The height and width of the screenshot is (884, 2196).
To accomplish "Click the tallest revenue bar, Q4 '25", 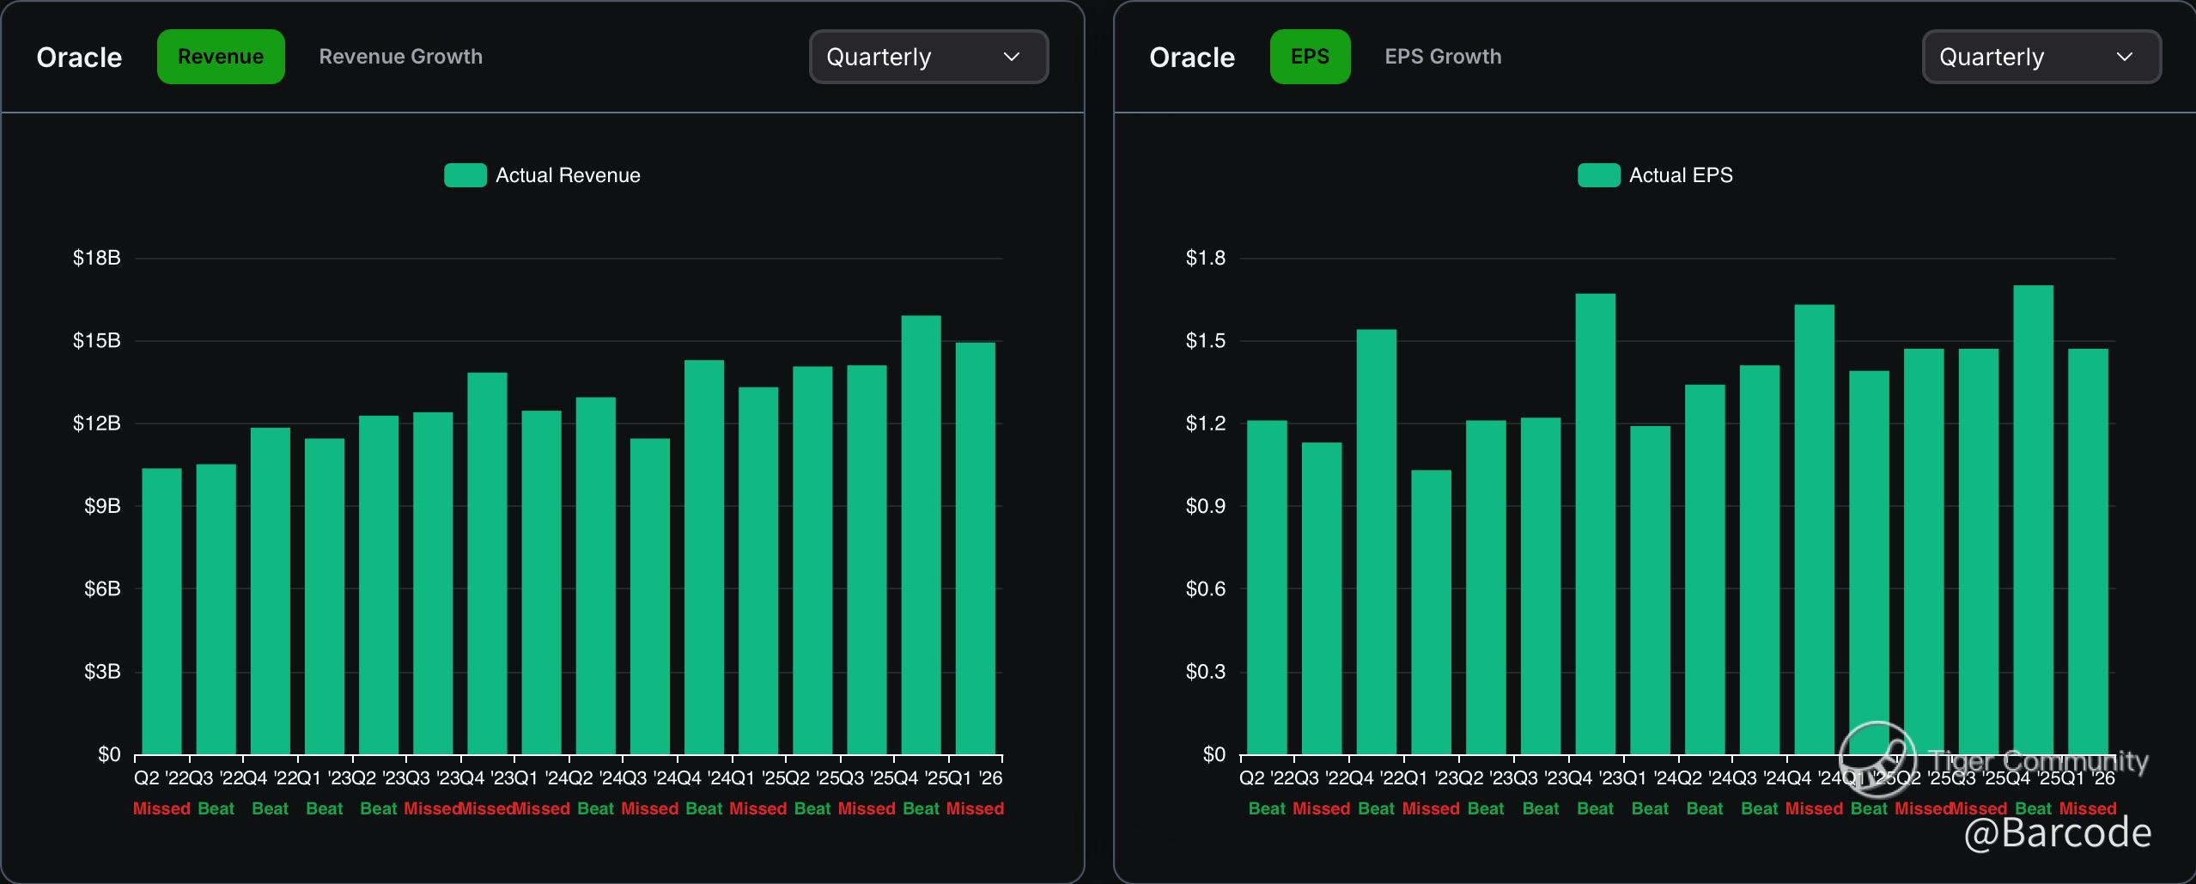I will [x=921, y=533].
